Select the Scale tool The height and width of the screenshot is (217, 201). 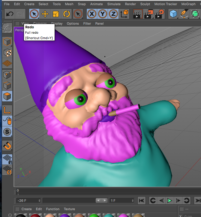[56, 14]
